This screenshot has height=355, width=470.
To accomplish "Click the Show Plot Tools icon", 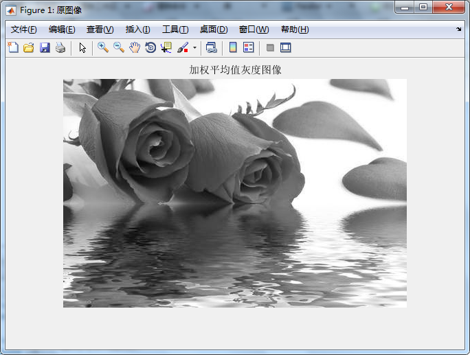I will click(x=286, y=47).
